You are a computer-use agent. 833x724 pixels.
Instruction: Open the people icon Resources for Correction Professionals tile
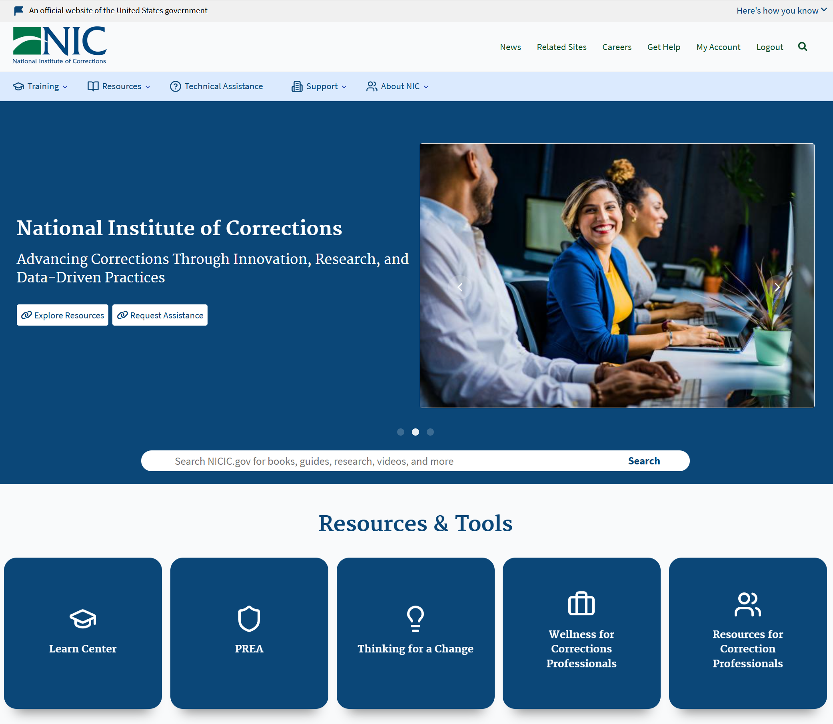747,633
